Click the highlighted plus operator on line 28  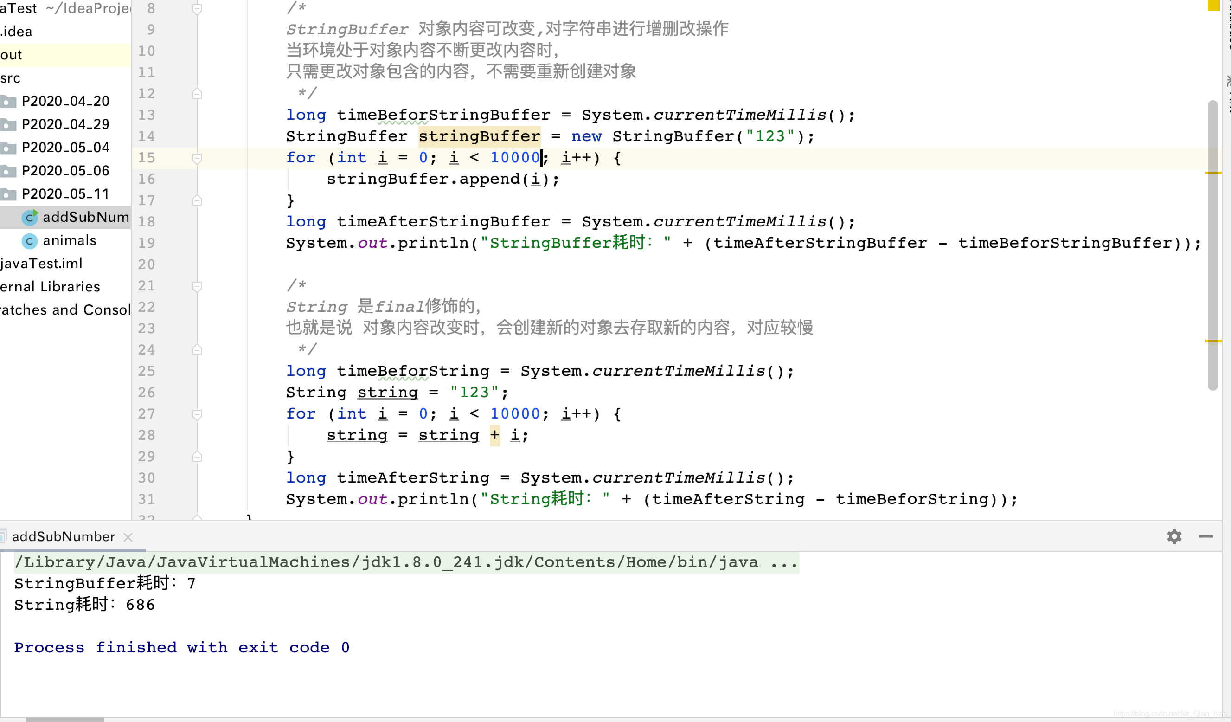495,435
